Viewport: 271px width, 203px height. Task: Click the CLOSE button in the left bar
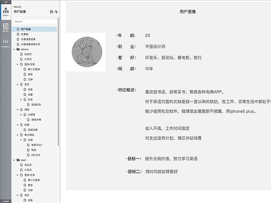[x=6, y=201]
